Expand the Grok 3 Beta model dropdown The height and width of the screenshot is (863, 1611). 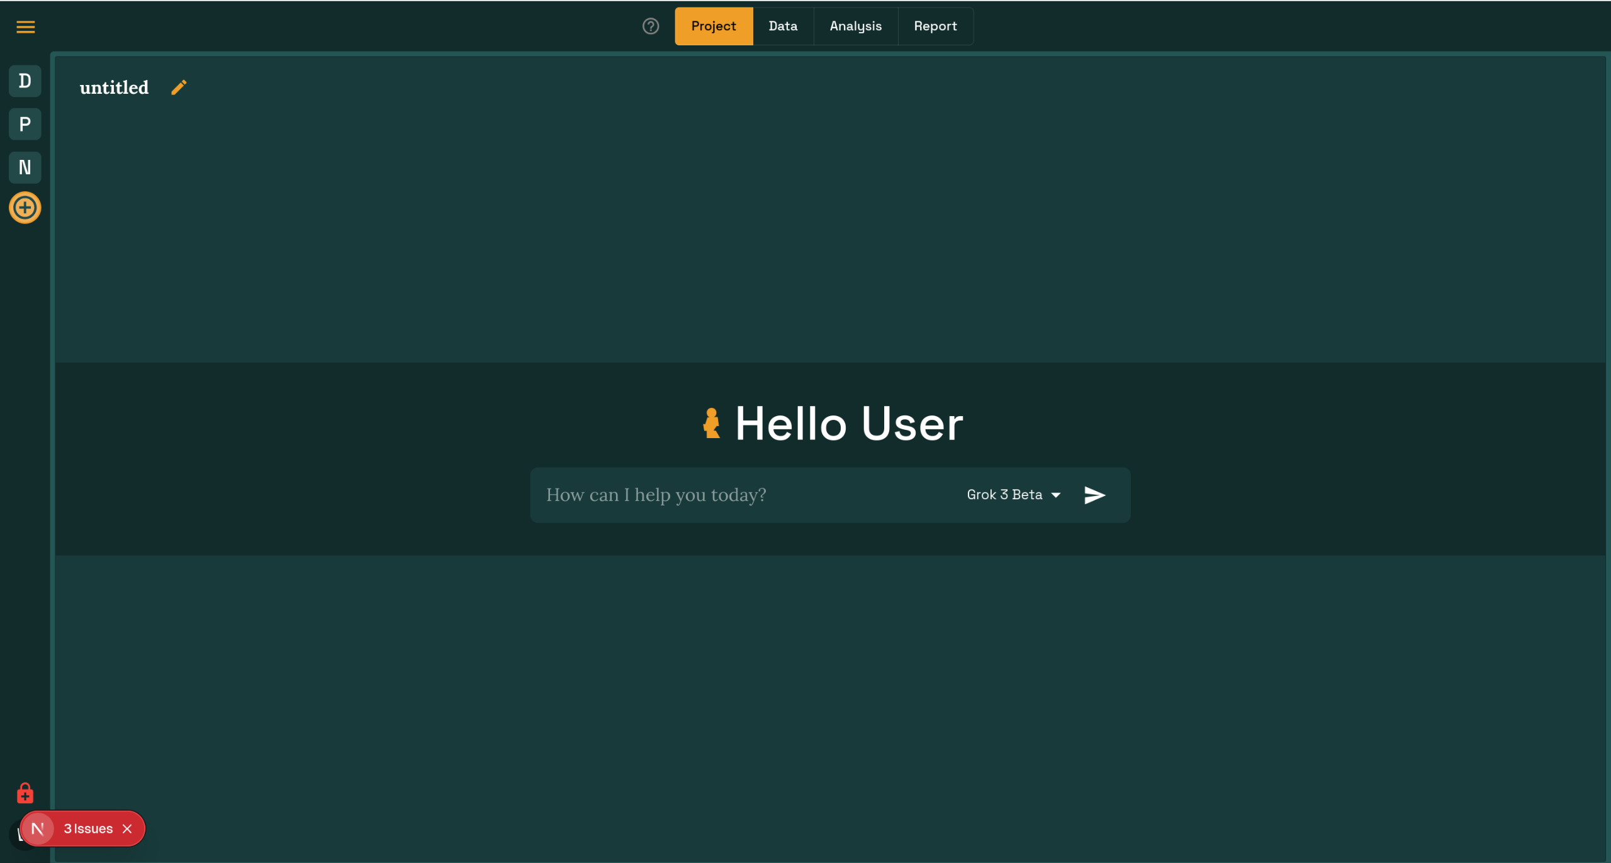(x=1013, y=495)
